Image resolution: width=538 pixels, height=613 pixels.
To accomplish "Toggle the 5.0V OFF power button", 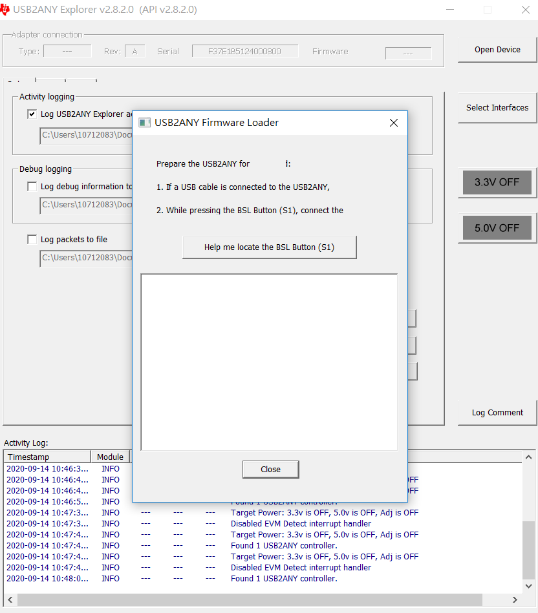I will click(x=497, y=227).
